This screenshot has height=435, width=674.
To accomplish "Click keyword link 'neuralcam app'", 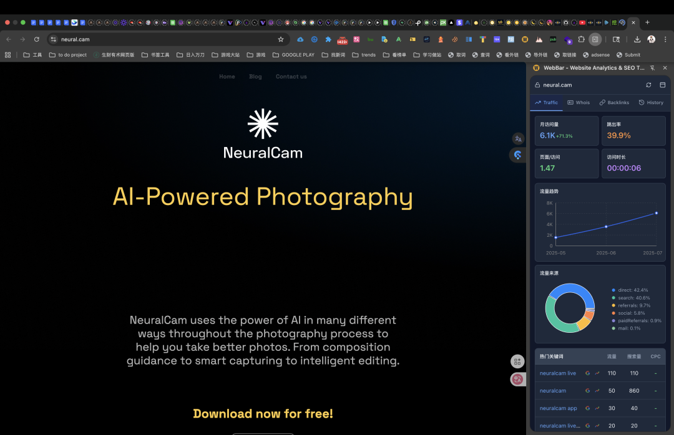I will click(559, 408).
